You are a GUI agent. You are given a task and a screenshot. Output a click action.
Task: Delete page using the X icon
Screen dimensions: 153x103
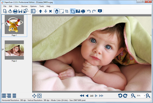[x=50, y=11]
